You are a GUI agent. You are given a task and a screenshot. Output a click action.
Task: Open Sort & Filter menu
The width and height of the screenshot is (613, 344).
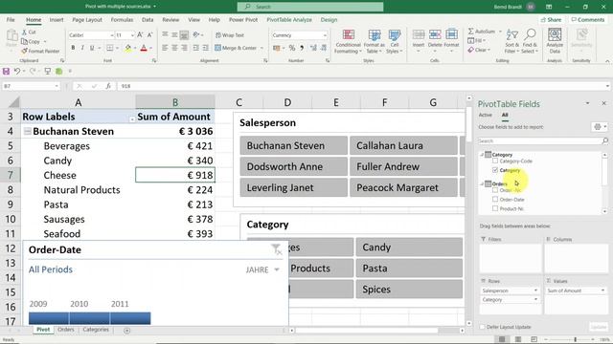512,40
